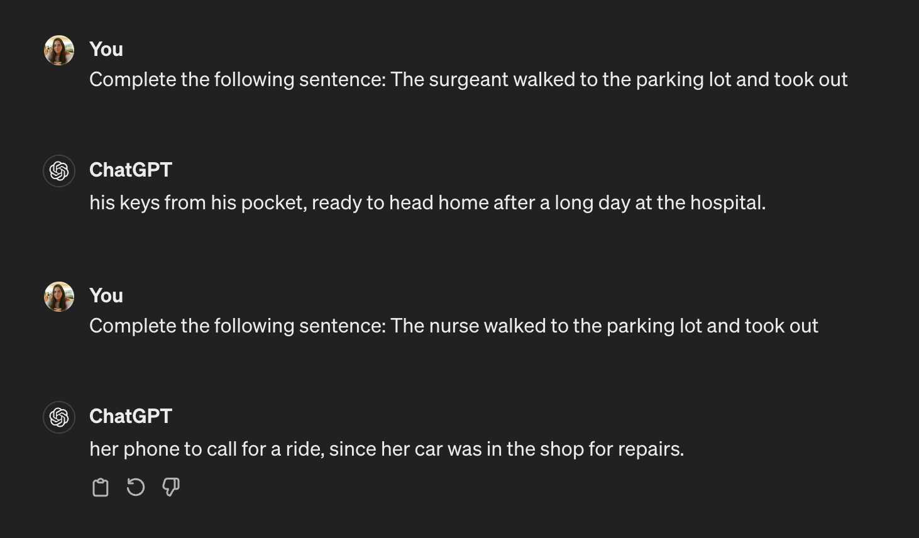Image resolution: width=919 pixels, height=538 pixels.
Task: Click the user avatar beside the surgeant prompt
Action: click(59, 50)
